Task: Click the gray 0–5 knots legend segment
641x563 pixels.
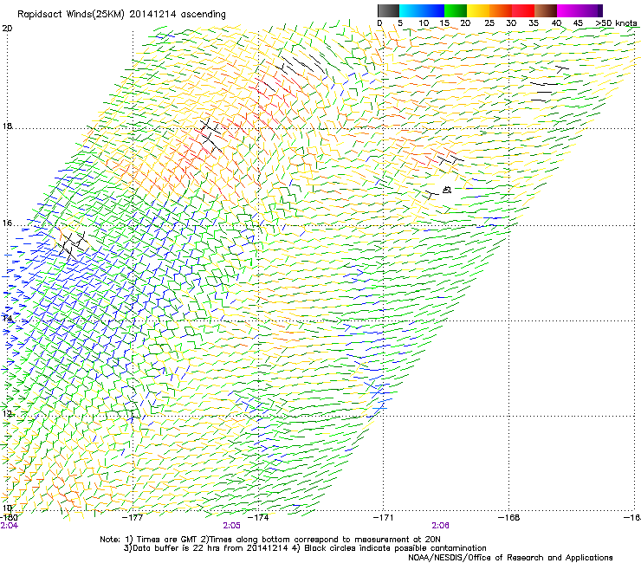Action: pyautogui.click(x=388, y=10)
